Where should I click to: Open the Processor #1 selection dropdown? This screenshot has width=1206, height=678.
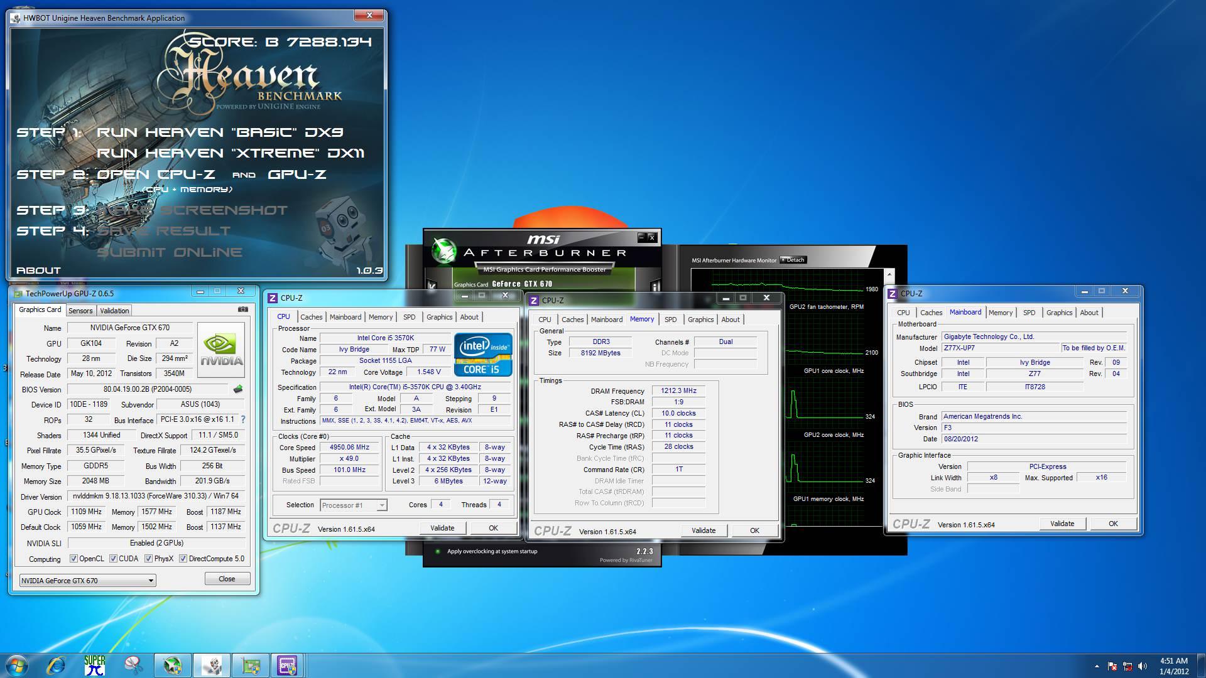coord(354,505)
